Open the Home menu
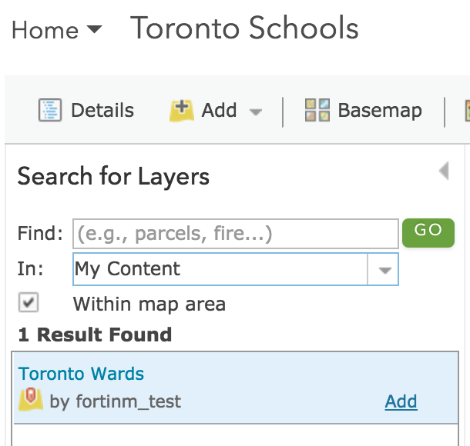The height and width of the screenshot is (446, 470). [x=57, y=30]
